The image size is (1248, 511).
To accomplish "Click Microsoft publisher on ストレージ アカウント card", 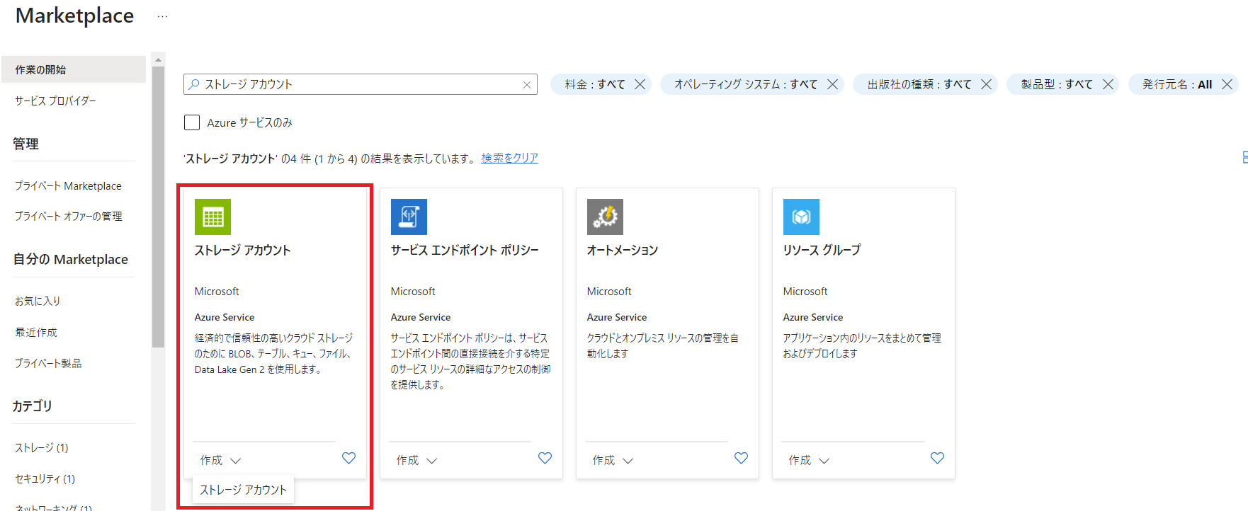I will (217, 292).
